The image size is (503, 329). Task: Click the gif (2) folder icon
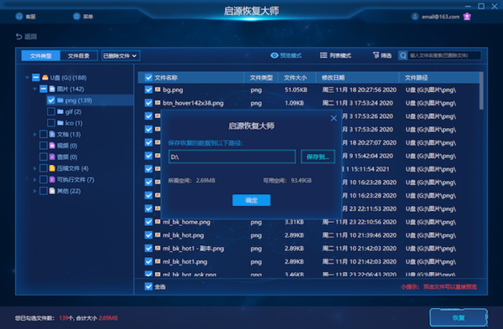point(60,111)
